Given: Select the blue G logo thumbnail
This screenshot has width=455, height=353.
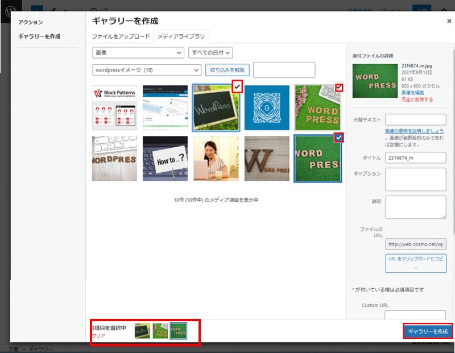Looking at the screenshot, I should pos(266,108).
